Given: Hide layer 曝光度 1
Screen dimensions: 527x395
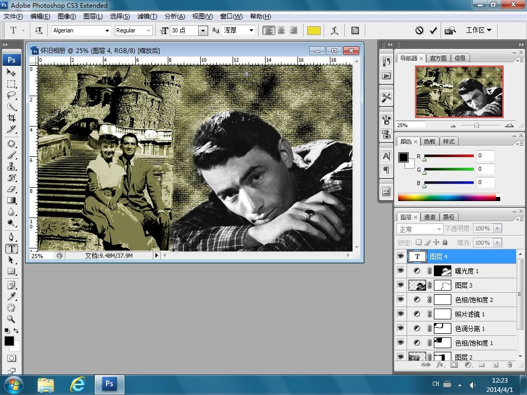Looking at the screenshot, I should [400, 271].
